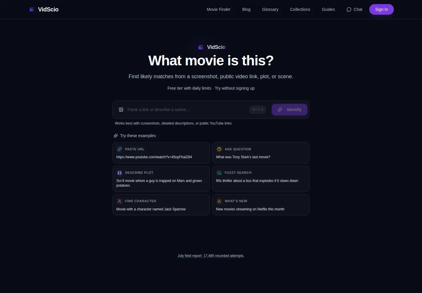Viewport: 422px width, 293px height.
Task: Click the WHAT'S NEW label
Action: click(236, 201)
